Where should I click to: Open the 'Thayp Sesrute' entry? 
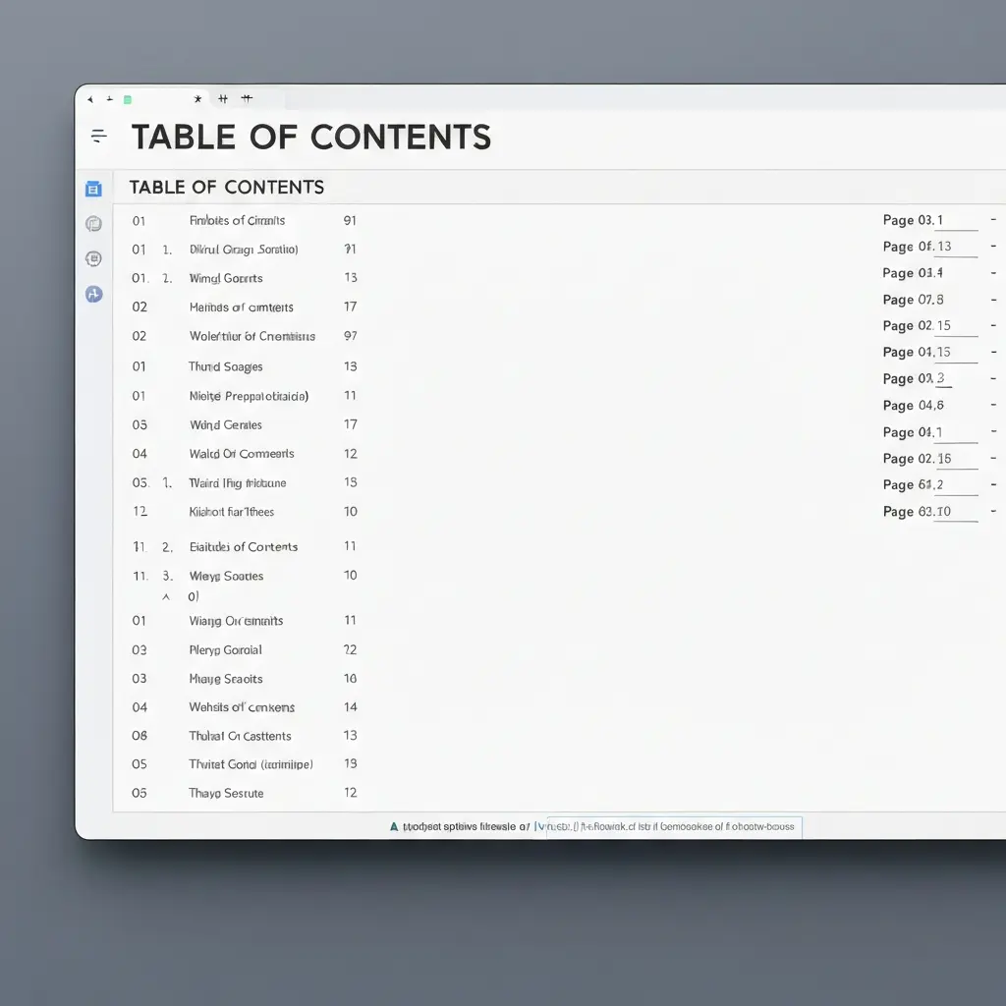(x=226, y=793)
